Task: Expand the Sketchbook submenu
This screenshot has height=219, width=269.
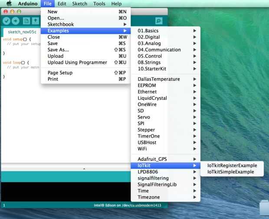Action: pyautogui.click(x=85, y=24)
